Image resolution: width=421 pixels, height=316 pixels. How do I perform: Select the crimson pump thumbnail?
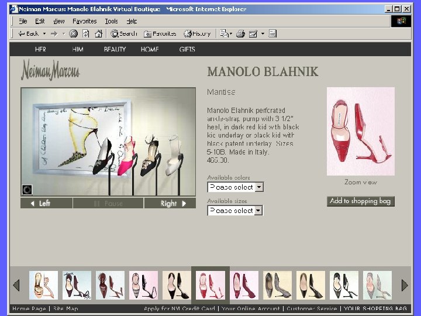pos(244,285)
